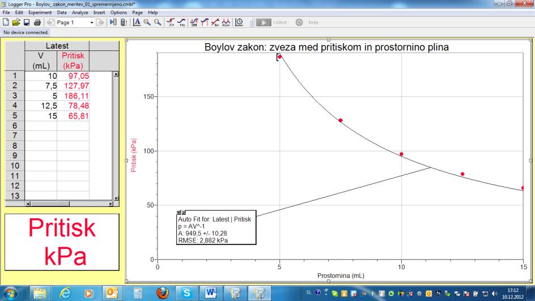Select the cell with pressure 97,05
This screenshot has width=535, height=301.
tap(73, 76)
